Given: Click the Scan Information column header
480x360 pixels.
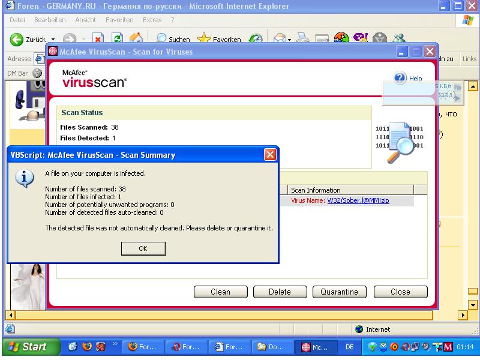Looking at the screenshot, I should pyautogui.click(x=350, y=190).
